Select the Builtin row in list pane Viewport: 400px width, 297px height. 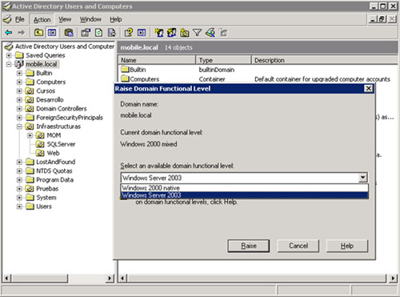138,70
